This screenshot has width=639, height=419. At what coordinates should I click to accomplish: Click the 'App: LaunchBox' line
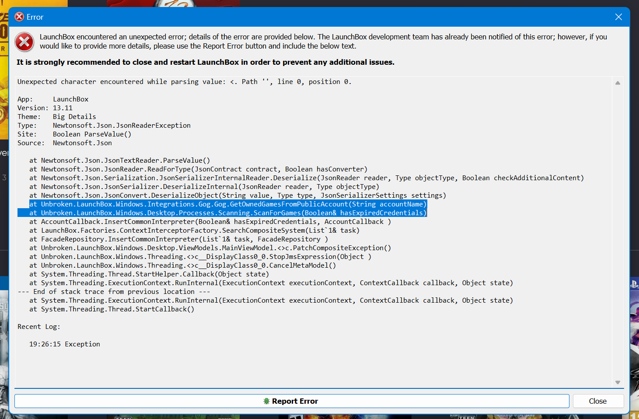click(x=53, y=99)
